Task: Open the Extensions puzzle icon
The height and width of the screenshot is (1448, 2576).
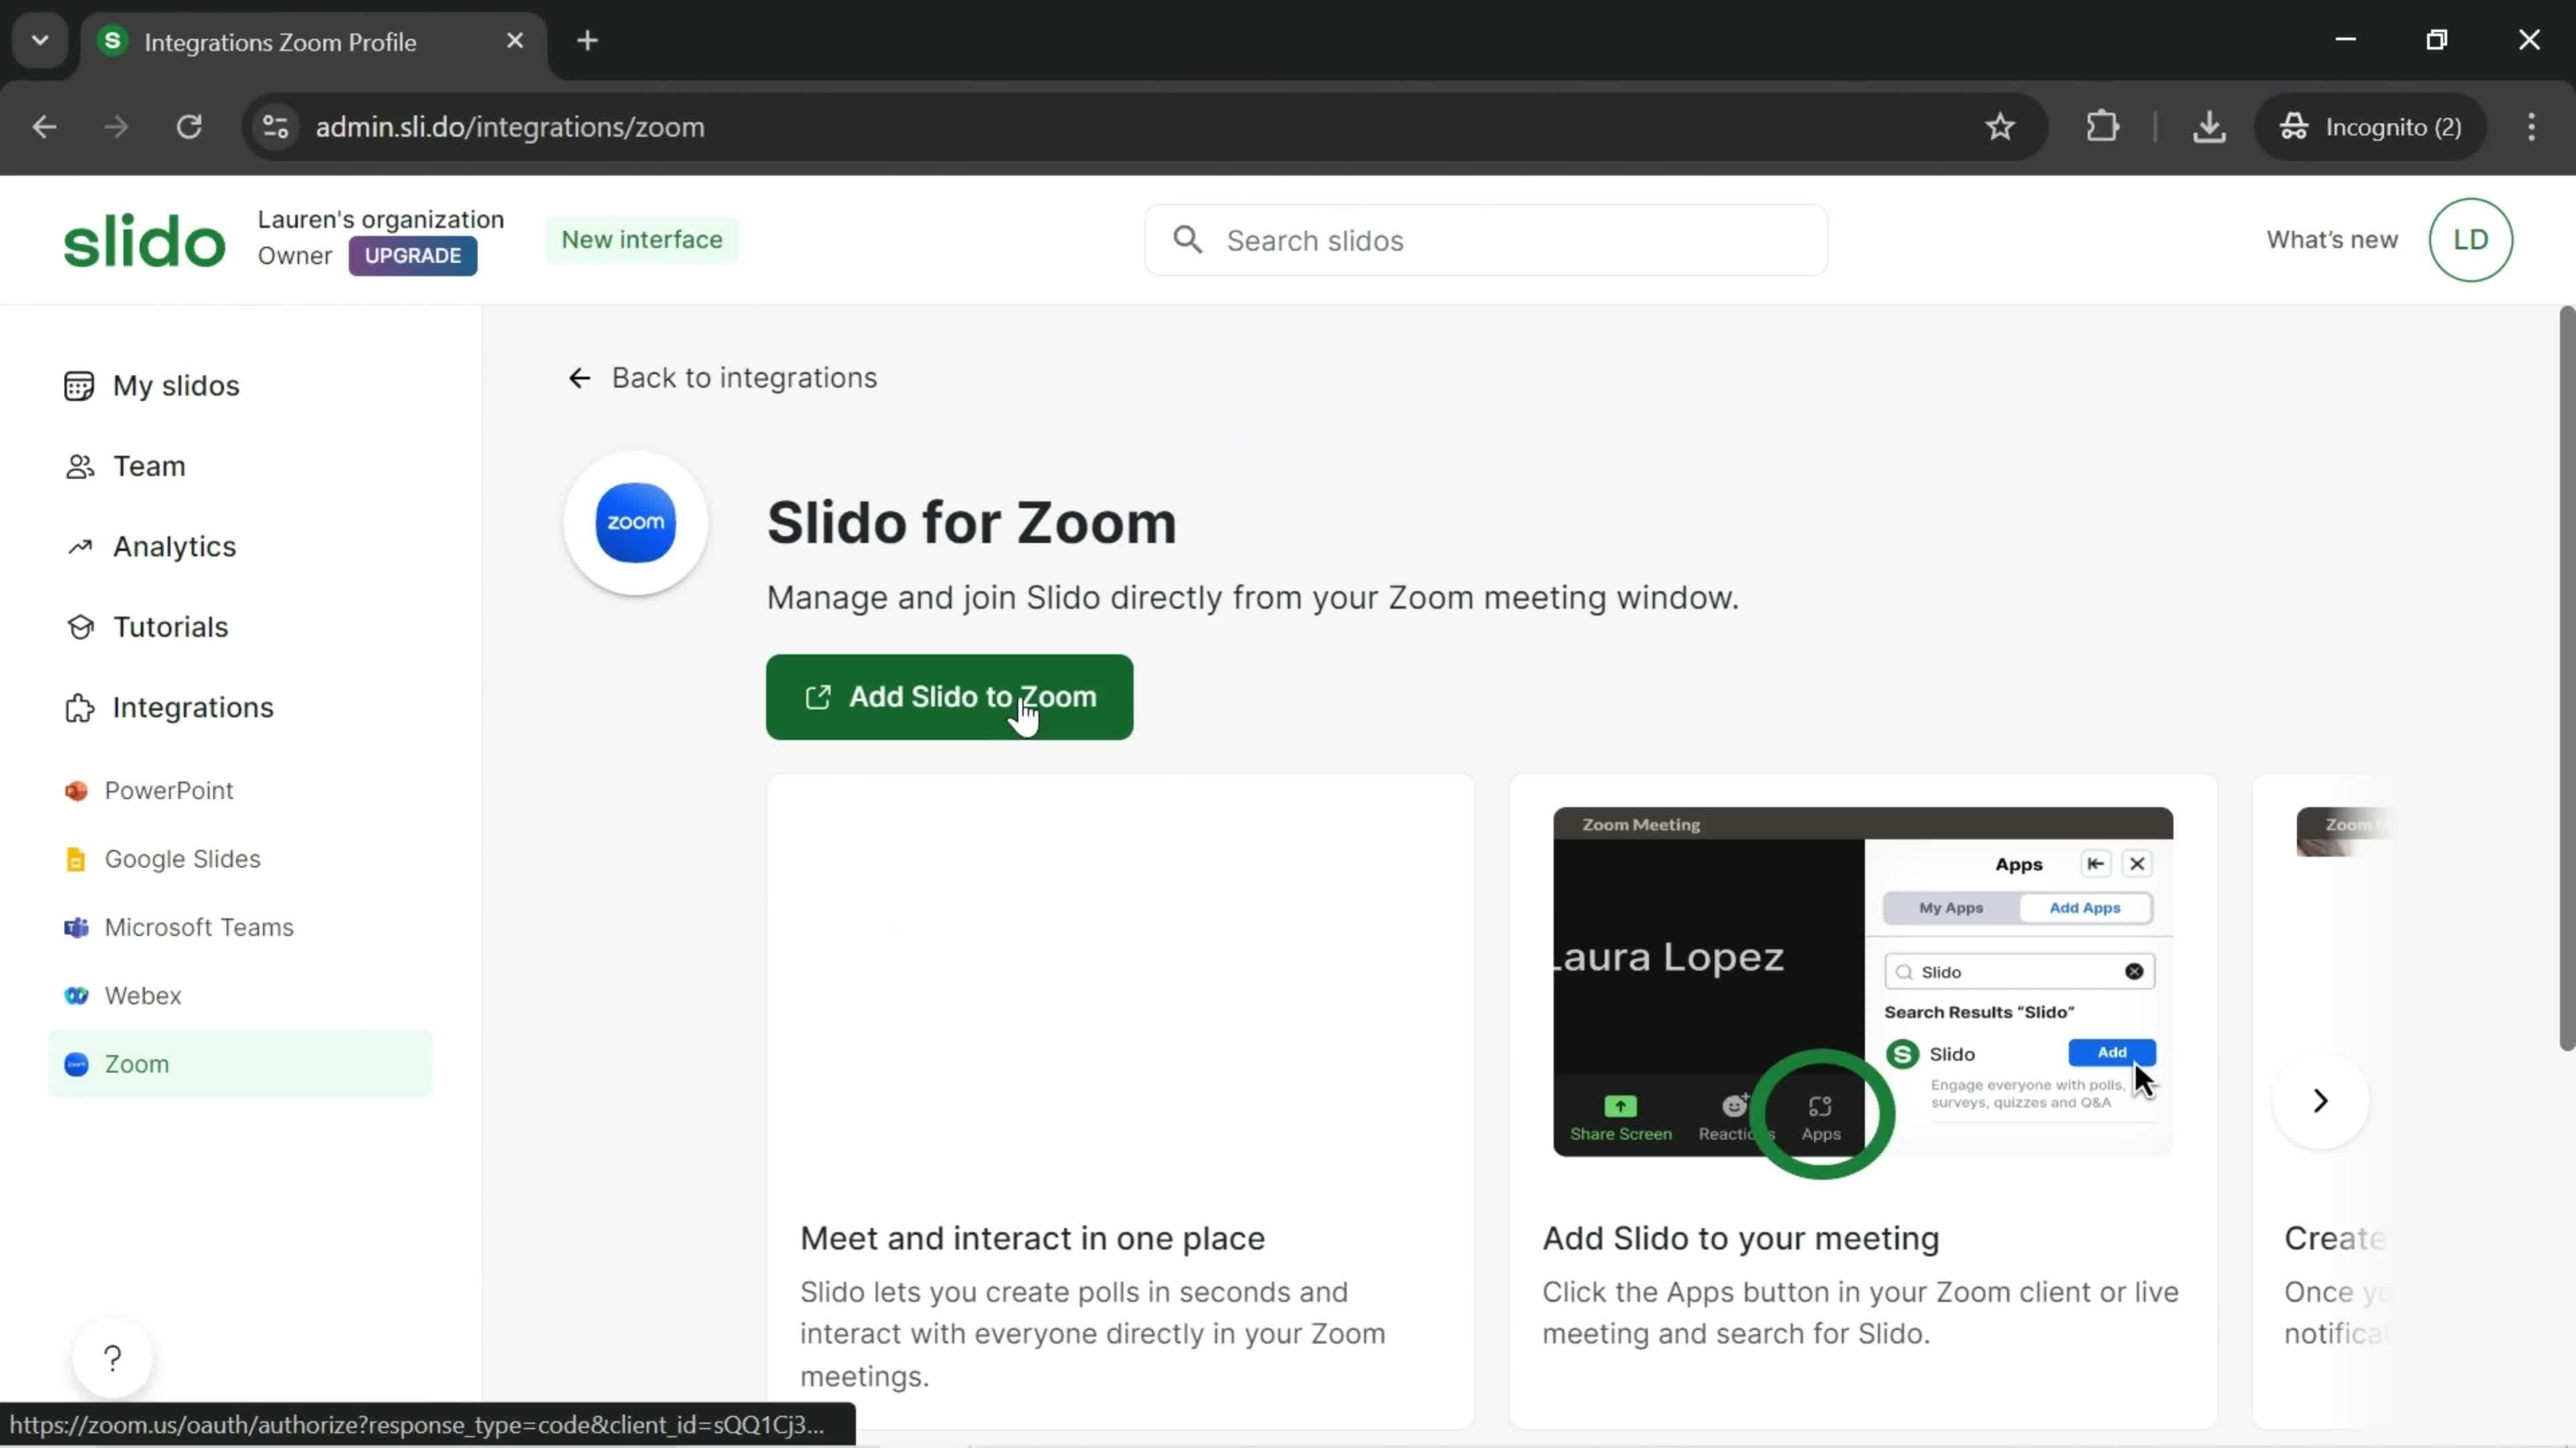Action: (2103, 127)
